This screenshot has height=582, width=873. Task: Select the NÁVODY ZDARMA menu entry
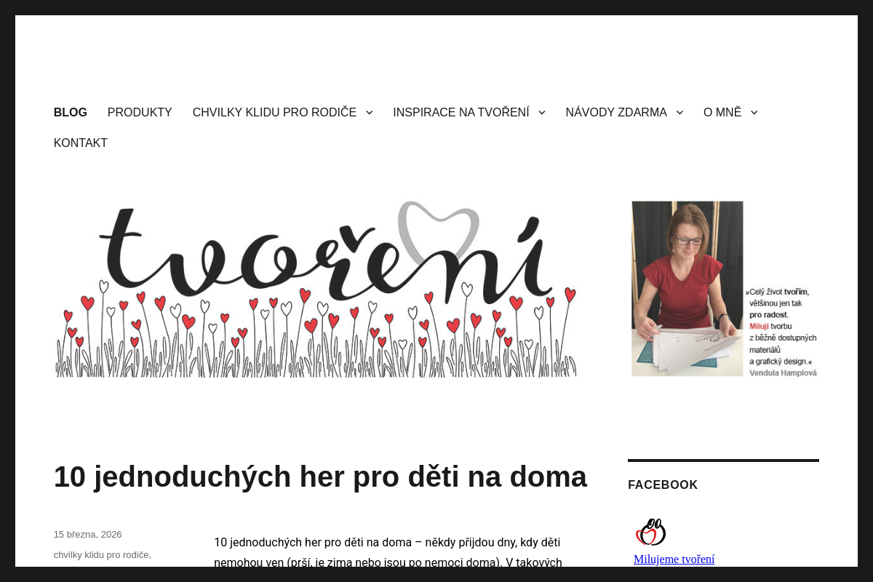[x=615, y=112]
